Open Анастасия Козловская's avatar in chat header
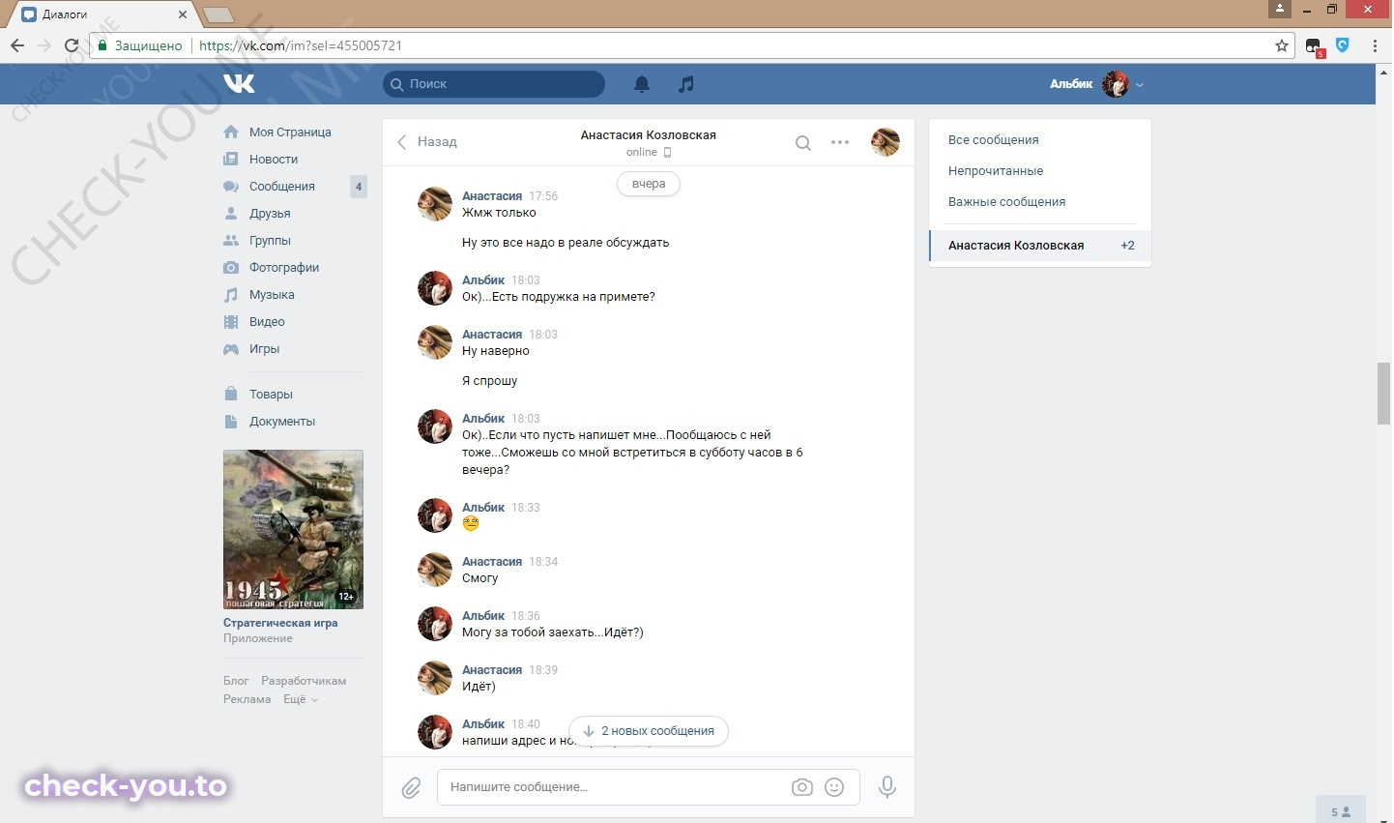Viewport: 1394px width, 823px height. (x=886, y=142)
